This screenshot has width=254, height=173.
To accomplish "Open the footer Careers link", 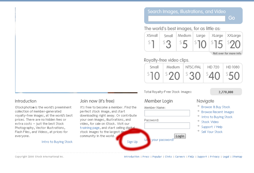I will (180, 157).
